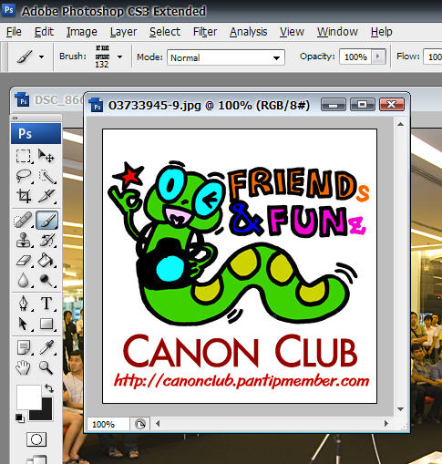Select the Magic Wand tool

46,176
